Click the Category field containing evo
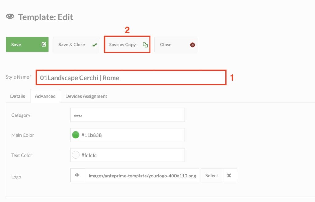This screenshot has width=315, height=202. point(127,115)
